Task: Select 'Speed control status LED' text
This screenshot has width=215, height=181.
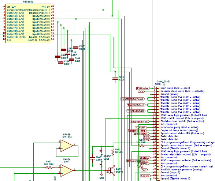Action: pos(175,133)
